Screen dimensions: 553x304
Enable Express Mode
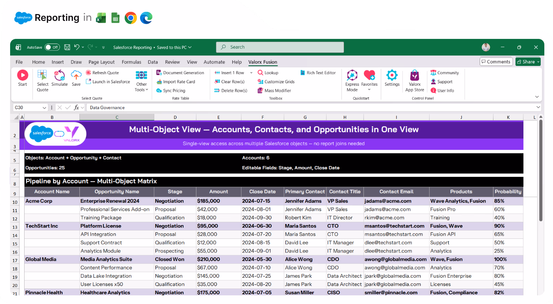352,79
